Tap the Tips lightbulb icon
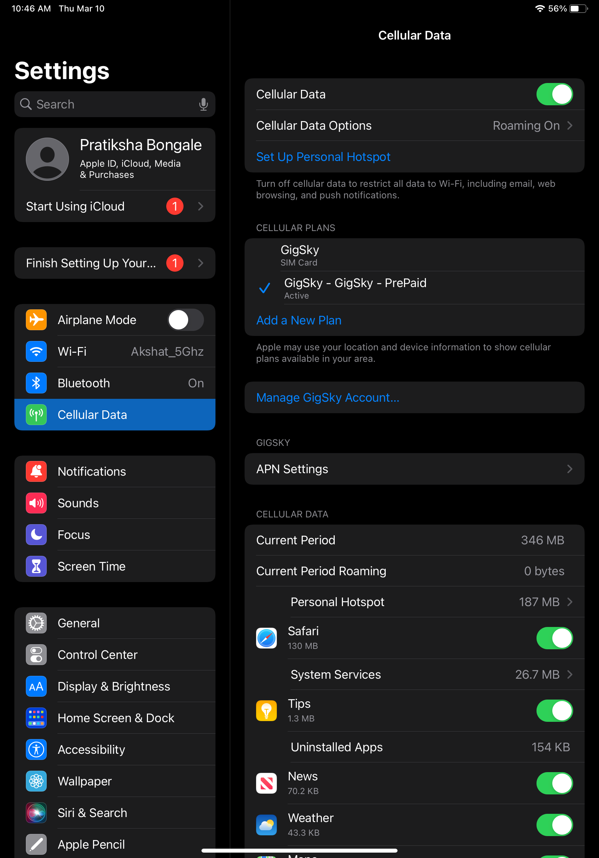 pyautogui.click(x=266, y=710)
